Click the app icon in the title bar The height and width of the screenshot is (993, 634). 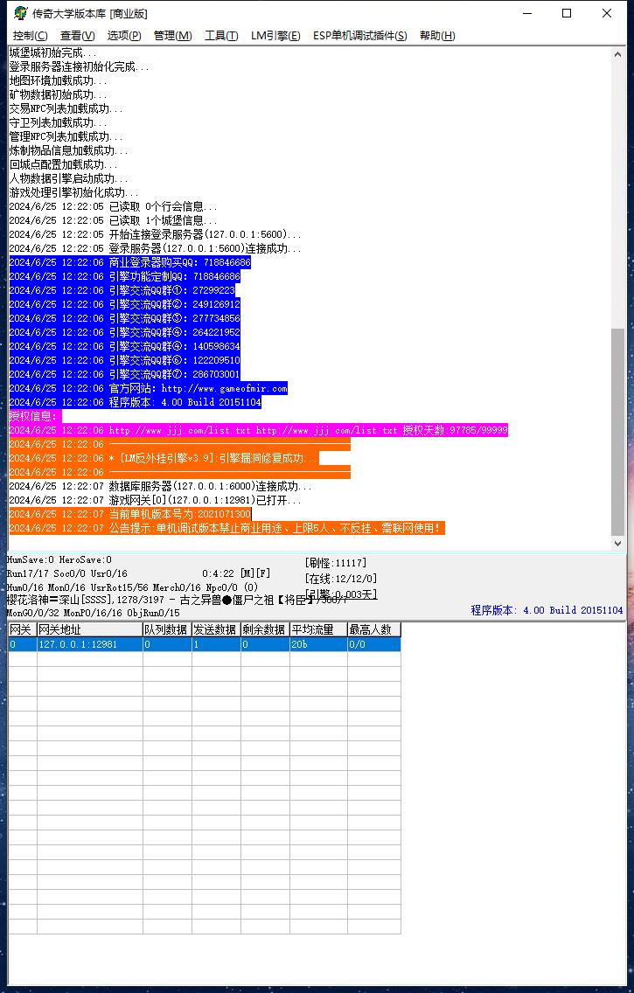click(x=18, y=13)
